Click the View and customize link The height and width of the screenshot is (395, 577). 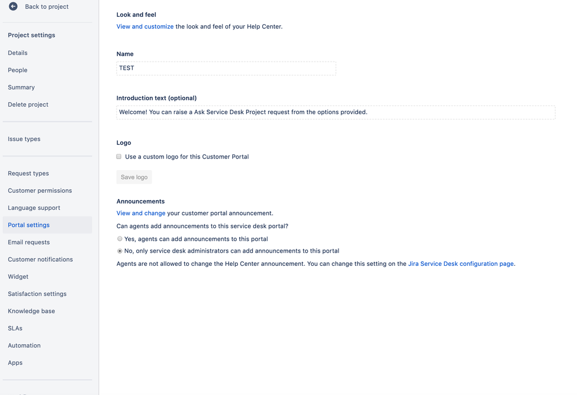(x=145, y=26)
